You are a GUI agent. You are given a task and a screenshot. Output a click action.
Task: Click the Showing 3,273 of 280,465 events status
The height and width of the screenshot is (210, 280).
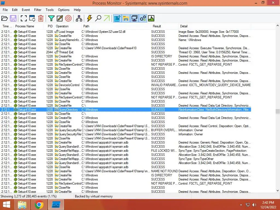click(28, 196)
